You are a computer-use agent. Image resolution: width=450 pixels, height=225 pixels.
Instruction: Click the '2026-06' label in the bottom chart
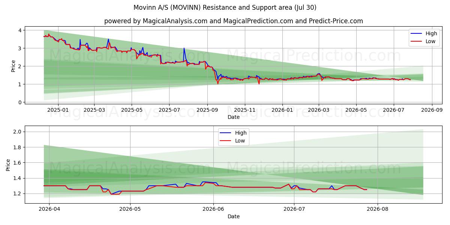tap(213, 210)
